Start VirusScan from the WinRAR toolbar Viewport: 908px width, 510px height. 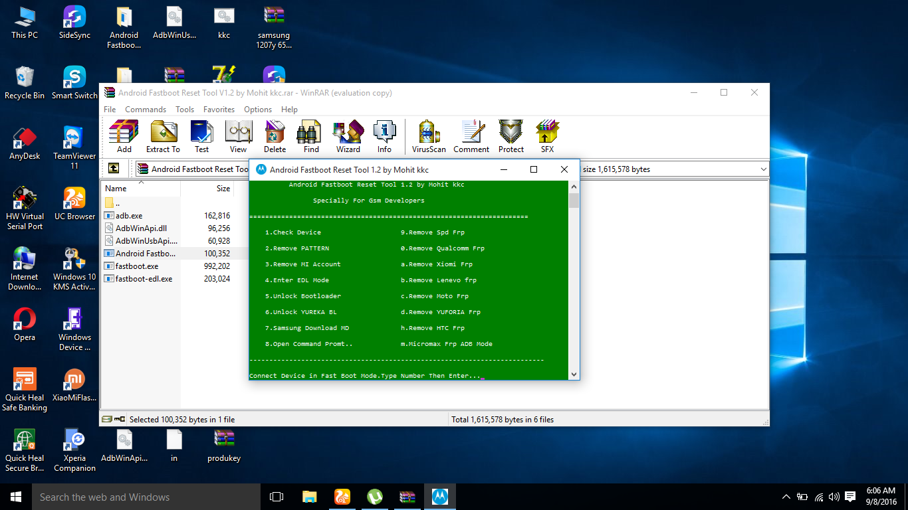click(x=429, y=137)
